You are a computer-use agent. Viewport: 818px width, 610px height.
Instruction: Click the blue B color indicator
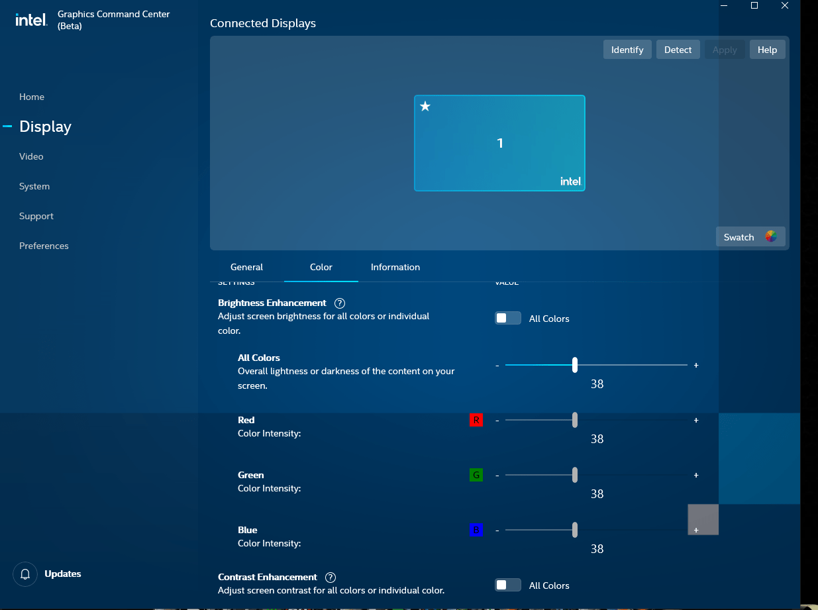(476, 530)
